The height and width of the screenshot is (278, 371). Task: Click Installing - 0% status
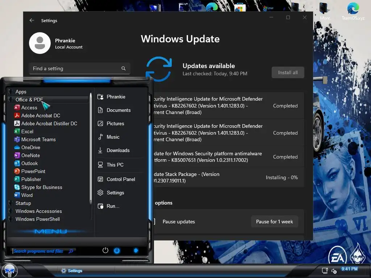point(282,177)
